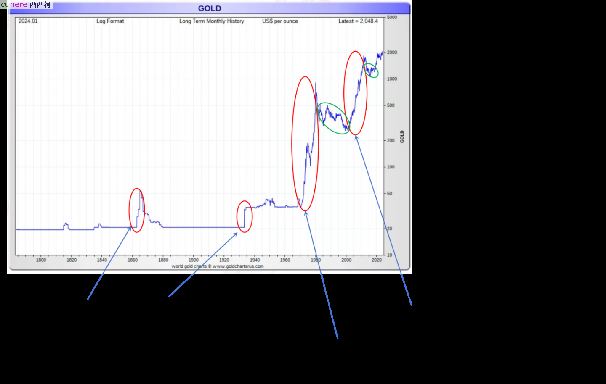This screenshot has width=606, height=384.
Task: Click the 2000 price axis label
Action: click(x=392, y=53)
